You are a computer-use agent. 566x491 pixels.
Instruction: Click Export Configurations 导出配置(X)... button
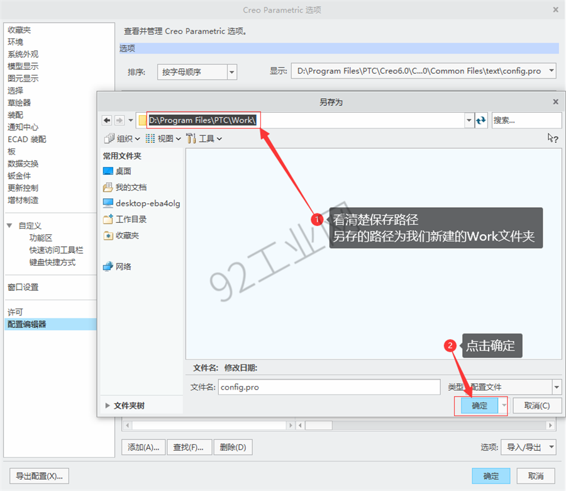click(39, 476)
